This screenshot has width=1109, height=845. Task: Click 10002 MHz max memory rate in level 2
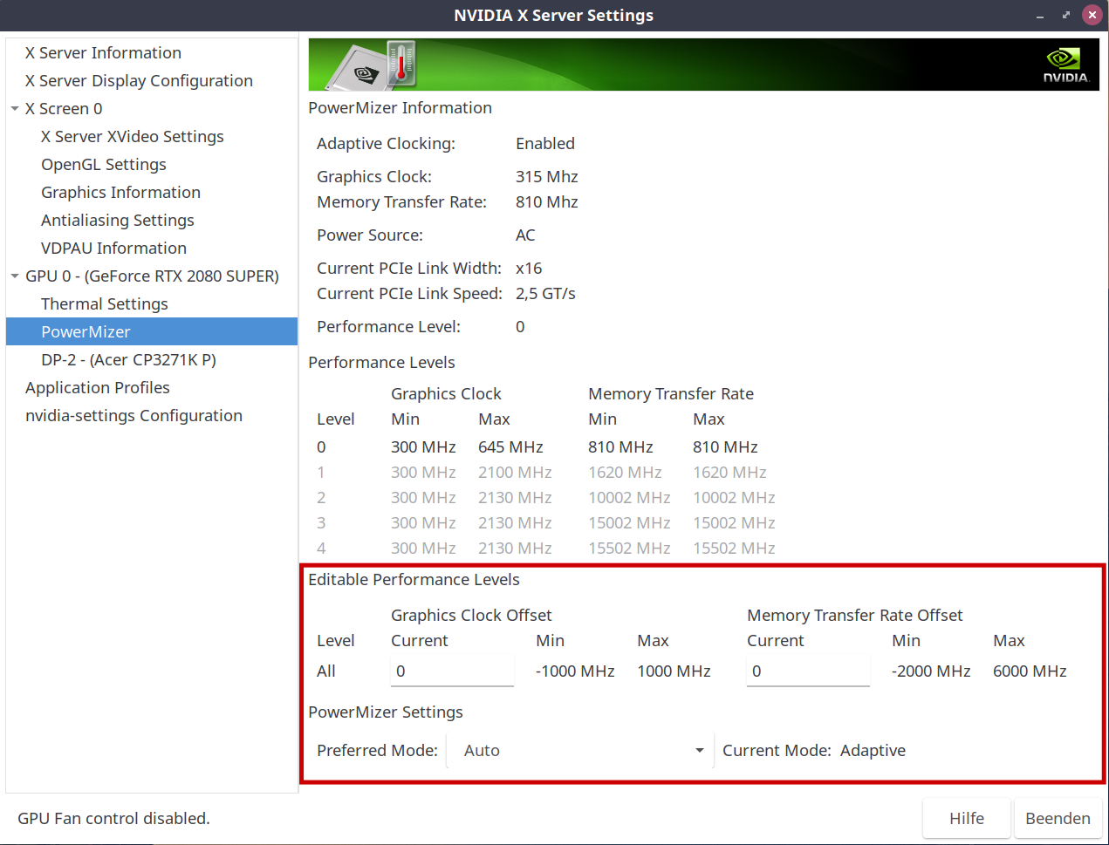click(x=734, y=498)
